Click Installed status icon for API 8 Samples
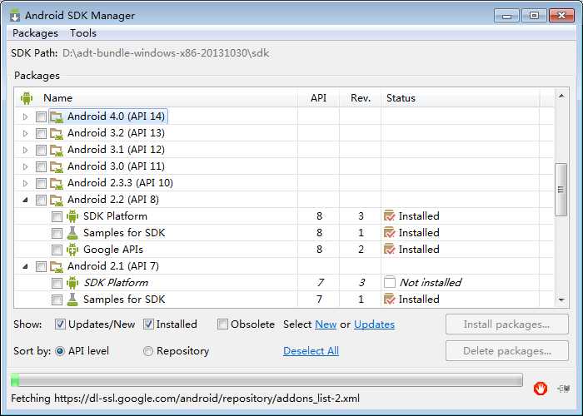Viewport: 583px width, 416px height. tap(389, 232)
